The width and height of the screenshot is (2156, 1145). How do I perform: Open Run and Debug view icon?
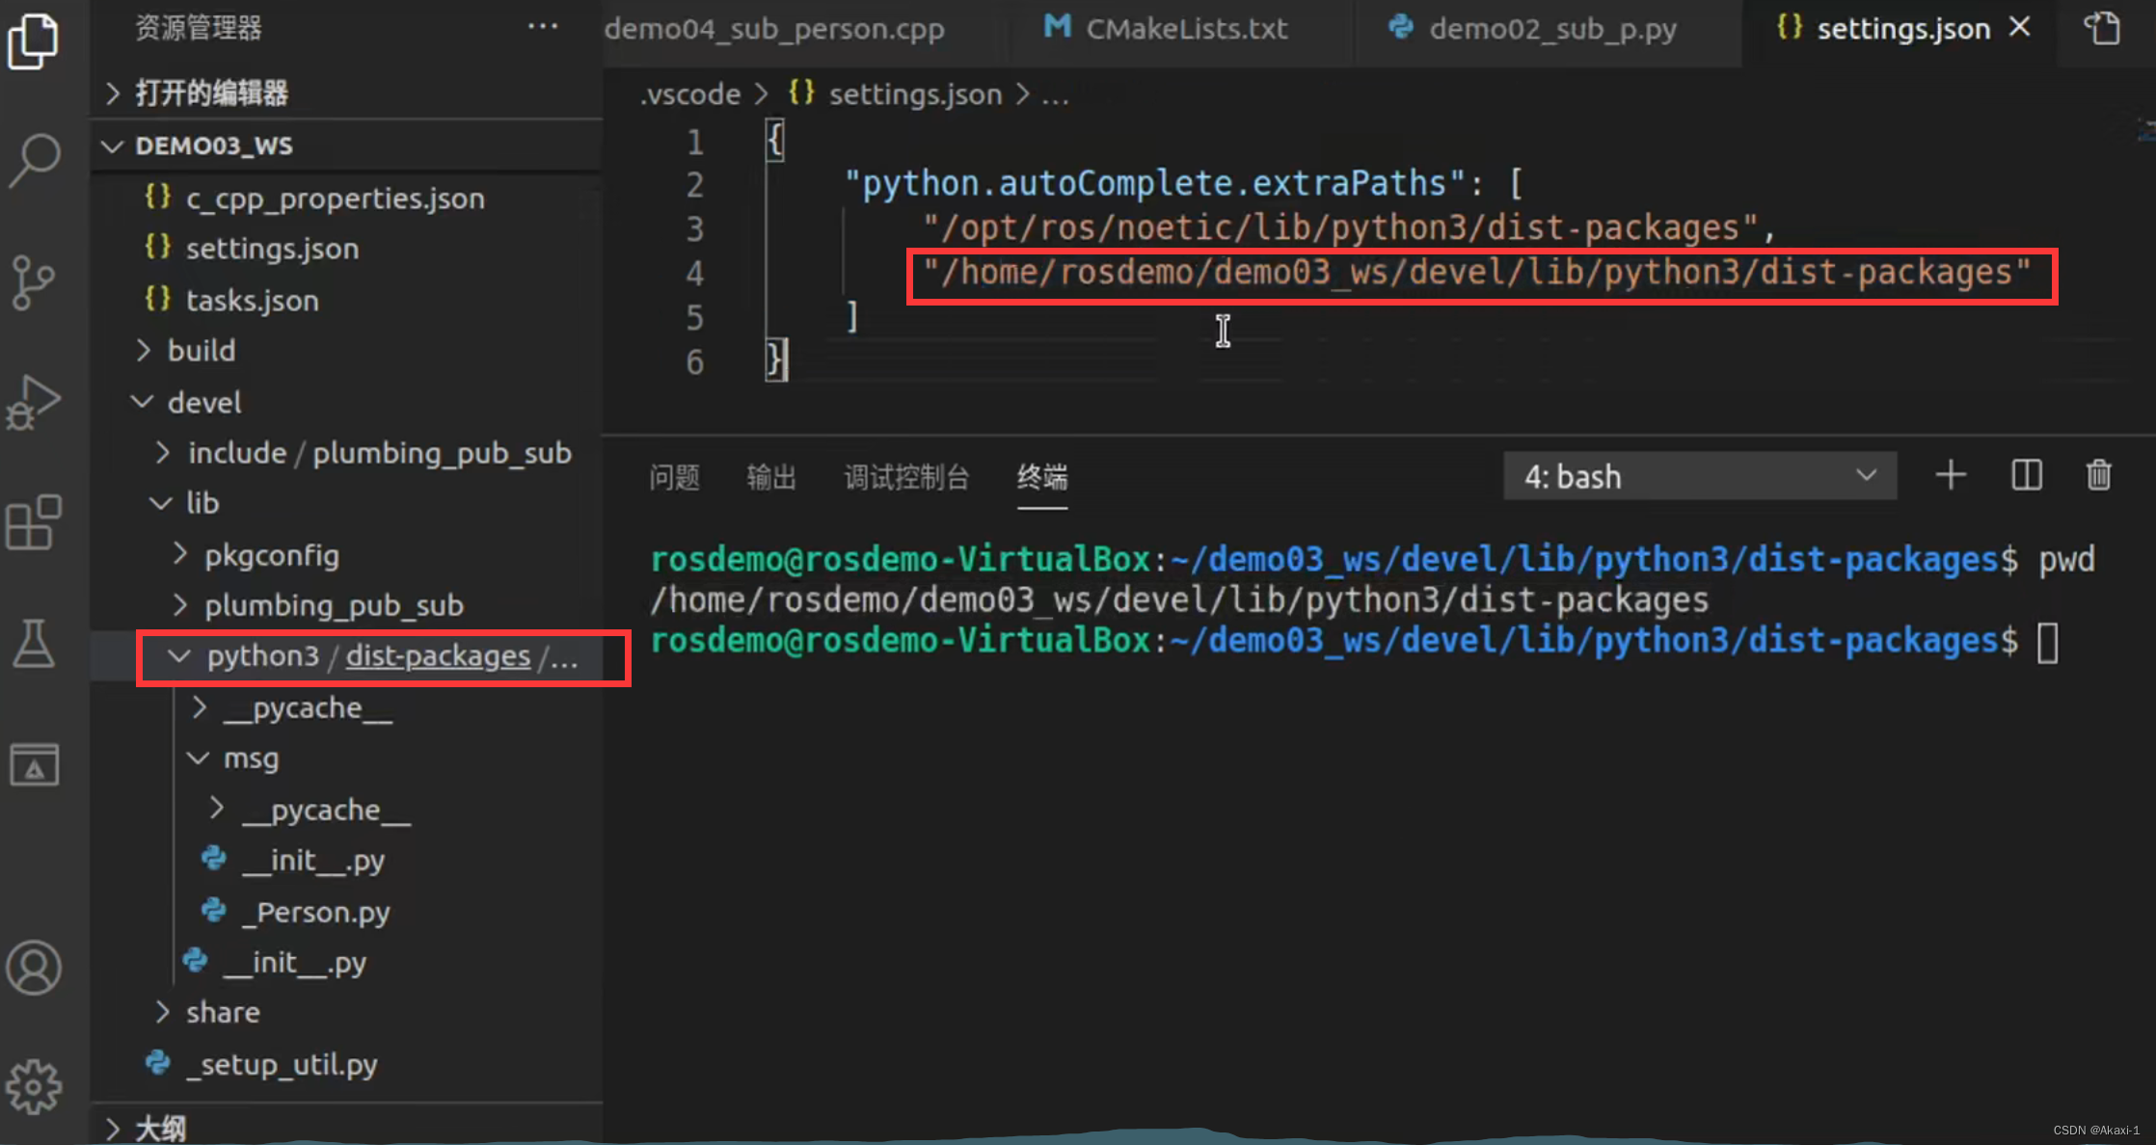(x=34, y=402)
